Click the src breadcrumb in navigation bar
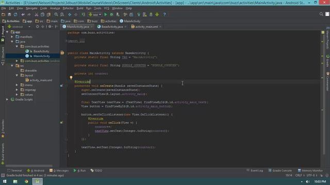 [39, 21]
